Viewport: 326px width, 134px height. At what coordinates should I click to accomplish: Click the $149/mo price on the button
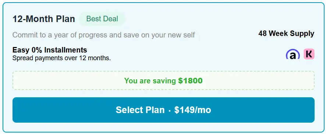tap(193, 110)
